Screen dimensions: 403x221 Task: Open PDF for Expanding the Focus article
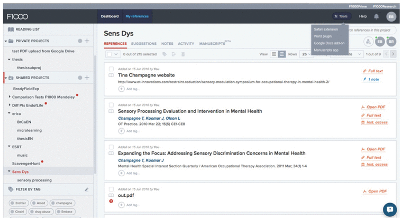pos(375,149)
